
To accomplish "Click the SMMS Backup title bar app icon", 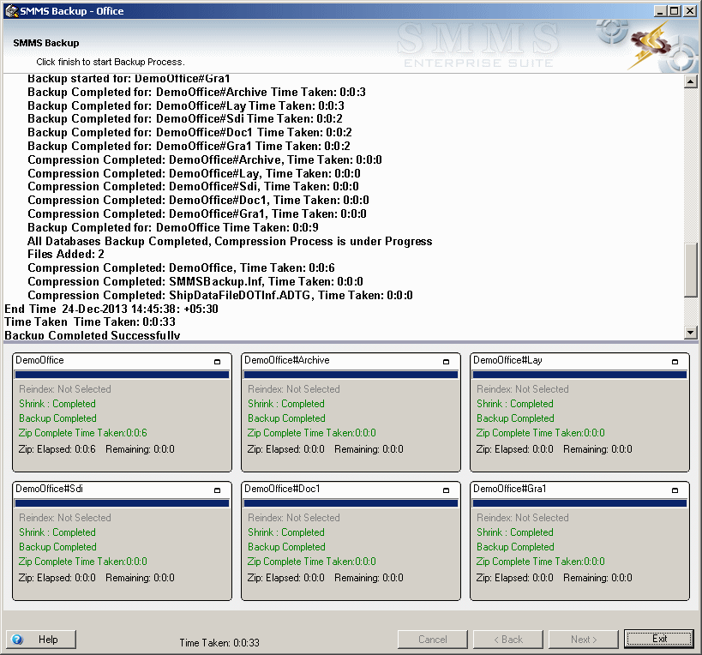I will [11, 11].
